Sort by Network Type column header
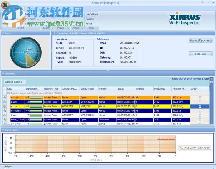The width and height of the screenshot is (216, 169). coord(52,89)
